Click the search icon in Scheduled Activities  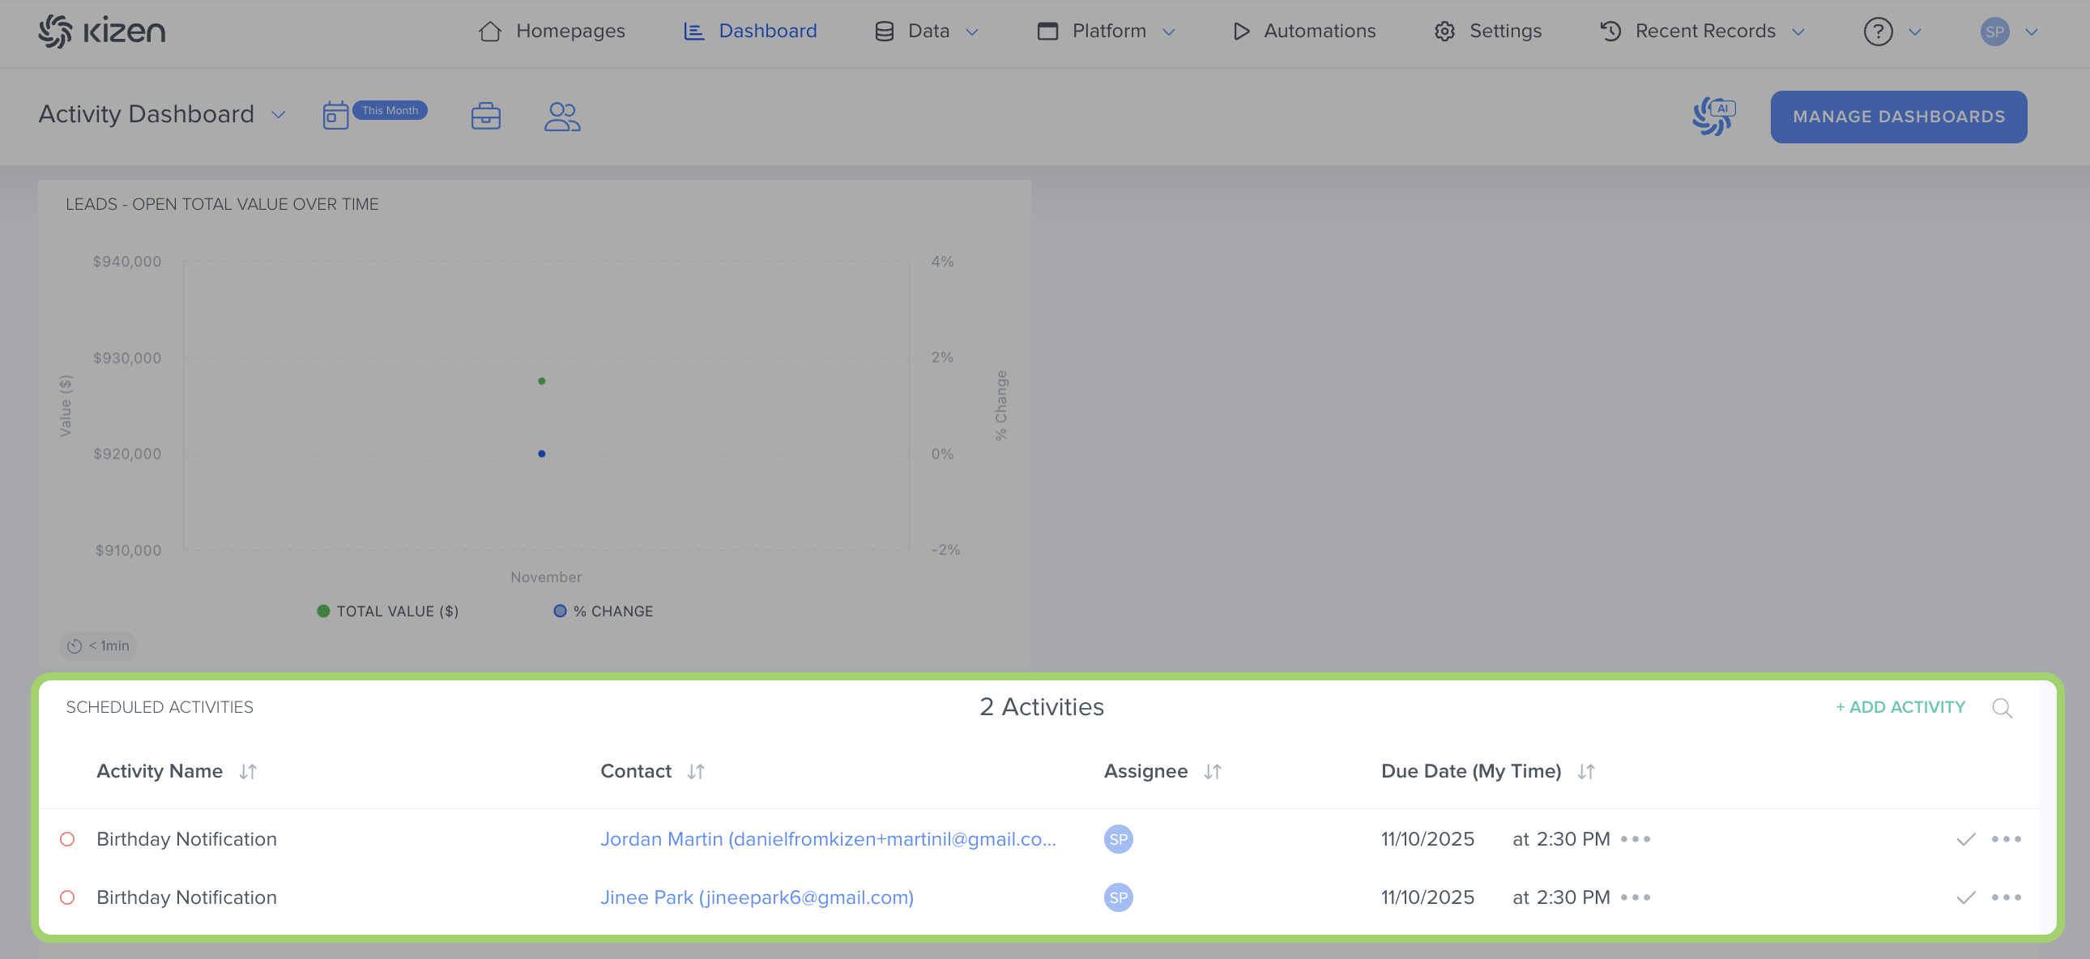pos(2002,707)
